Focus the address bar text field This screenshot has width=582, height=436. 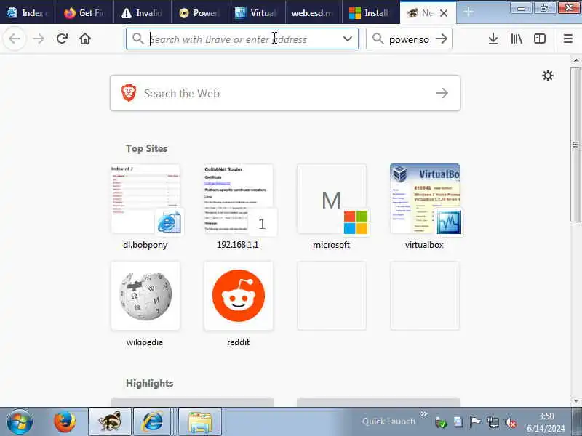242,39
